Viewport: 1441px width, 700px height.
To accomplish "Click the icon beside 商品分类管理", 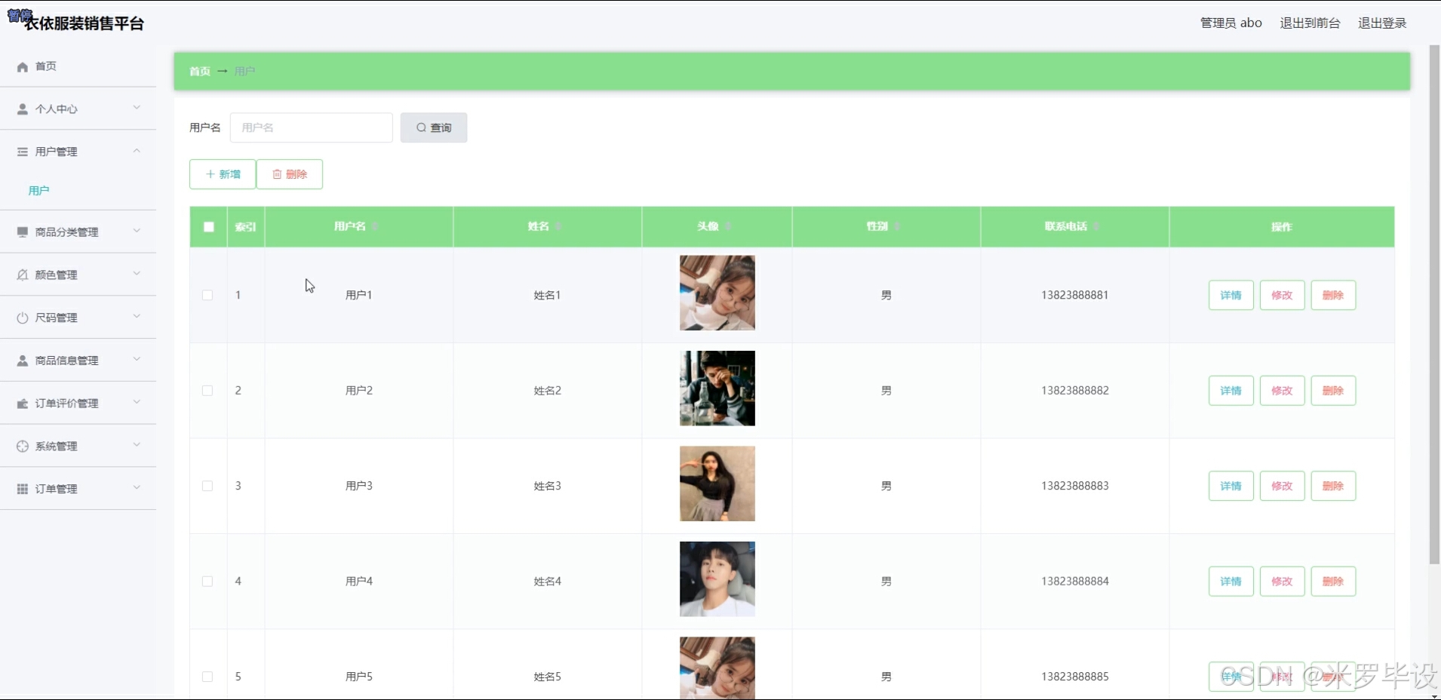I will coord(23,232).
